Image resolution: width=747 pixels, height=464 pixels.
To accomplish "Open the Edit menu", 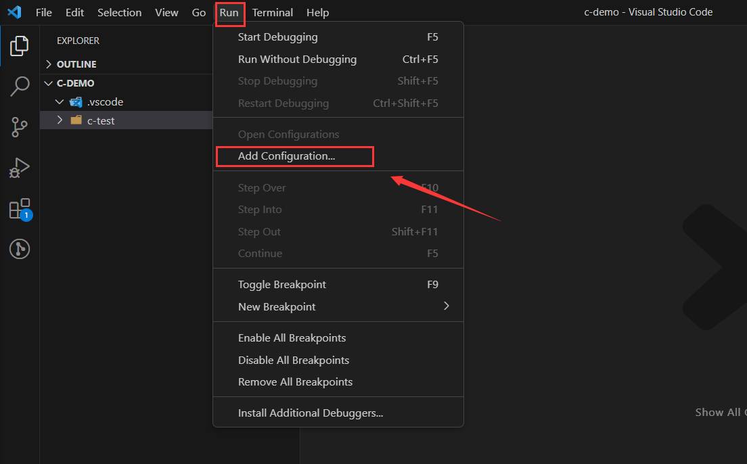I will click(x=75, y=12).
